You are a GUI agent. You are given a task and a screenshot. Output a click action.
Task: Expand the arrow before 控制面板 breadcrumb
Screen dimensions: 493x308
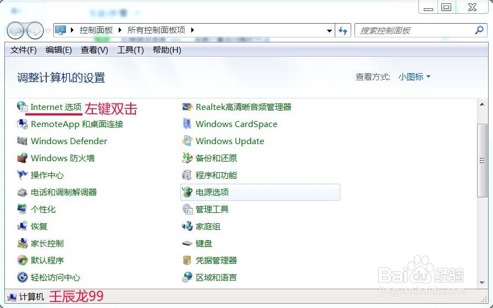73,30
